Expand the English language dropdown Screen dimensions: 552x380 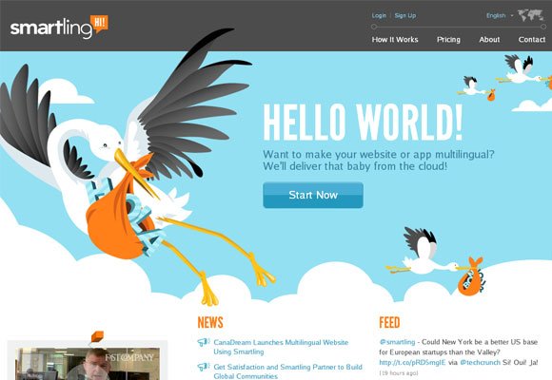click(500, 15)
